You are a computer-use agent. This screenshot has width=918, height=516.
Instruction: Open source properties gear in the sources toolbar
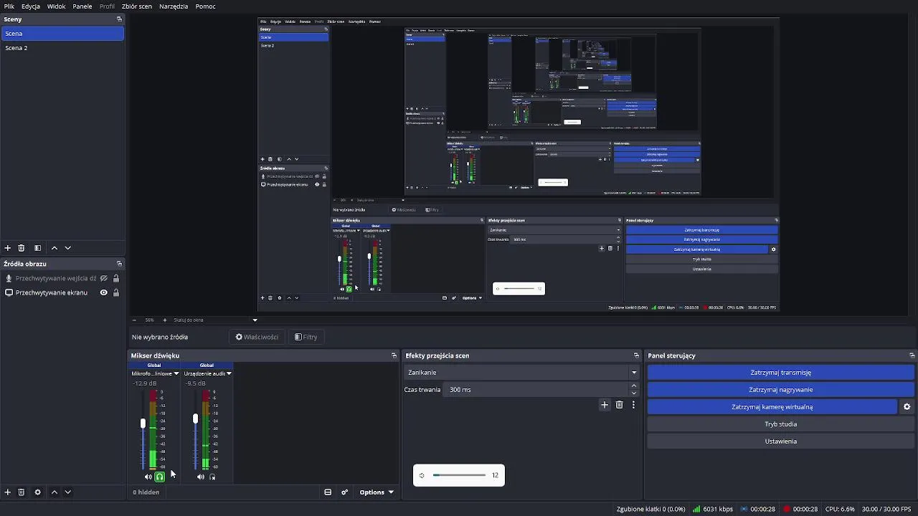[x=38, y=492]
